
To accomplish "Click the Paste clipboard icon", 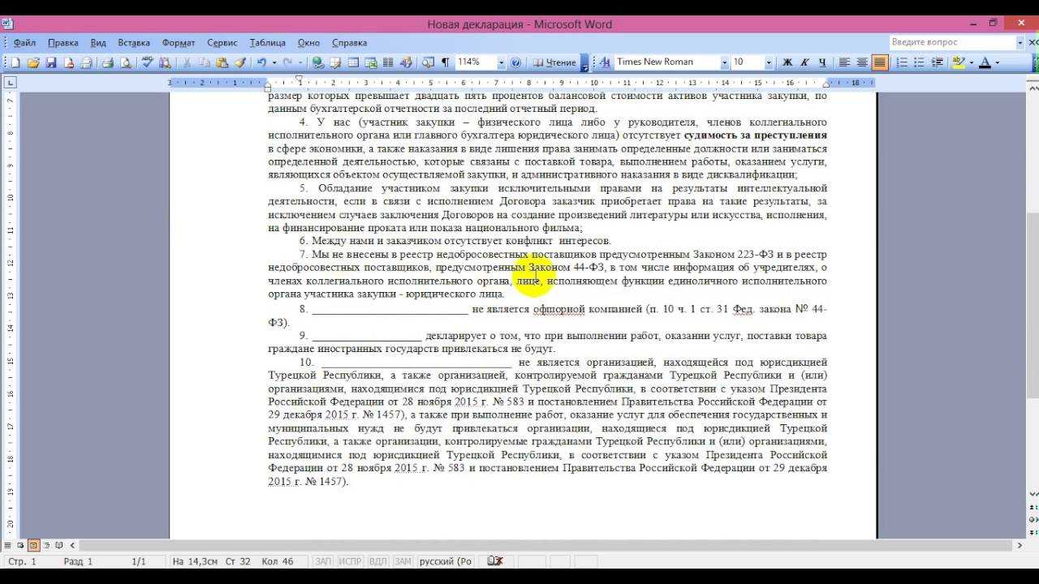I will coord(222,62).
